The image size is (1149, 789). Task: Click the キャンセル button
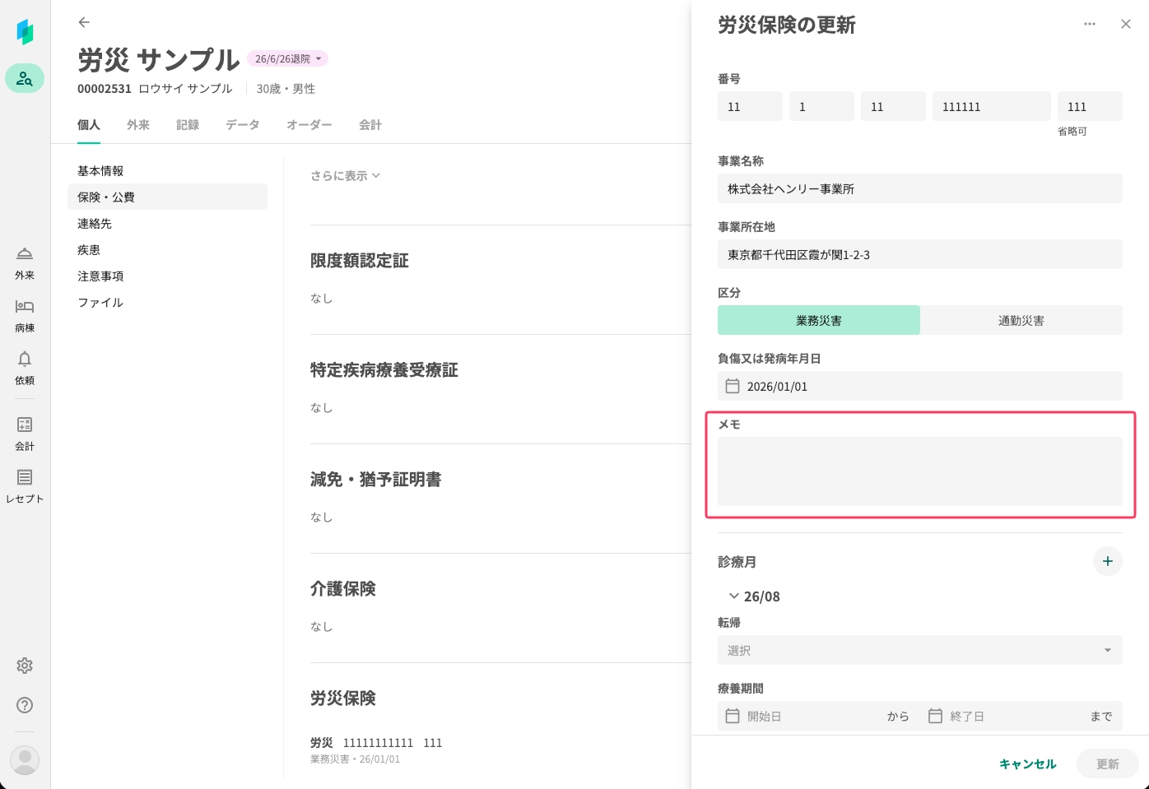(x=1027, y=763)
